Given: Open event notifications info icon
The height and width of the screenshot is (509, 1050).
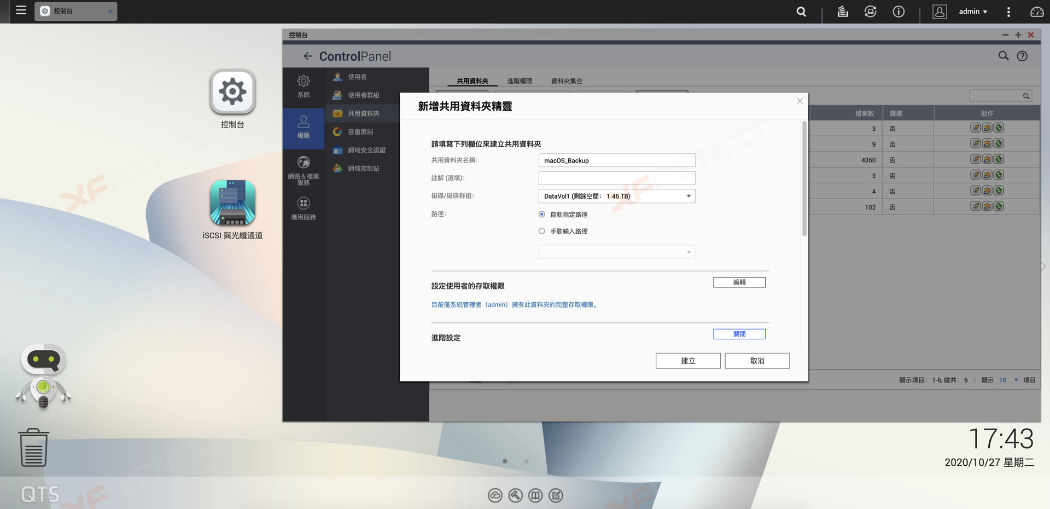Looking at the screenshot, I should point(899,11).
